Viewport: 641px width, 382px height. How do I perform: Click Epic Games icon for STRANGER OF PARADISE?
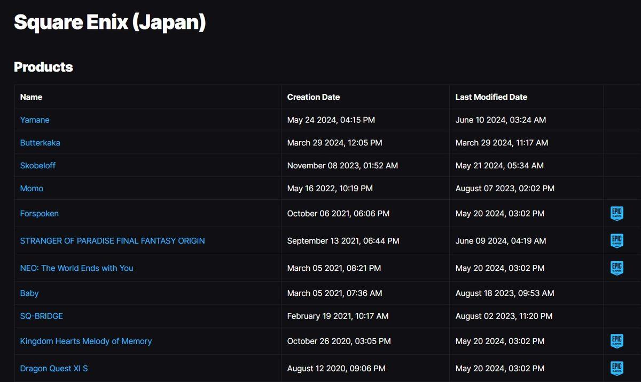[x=617, y=240]
